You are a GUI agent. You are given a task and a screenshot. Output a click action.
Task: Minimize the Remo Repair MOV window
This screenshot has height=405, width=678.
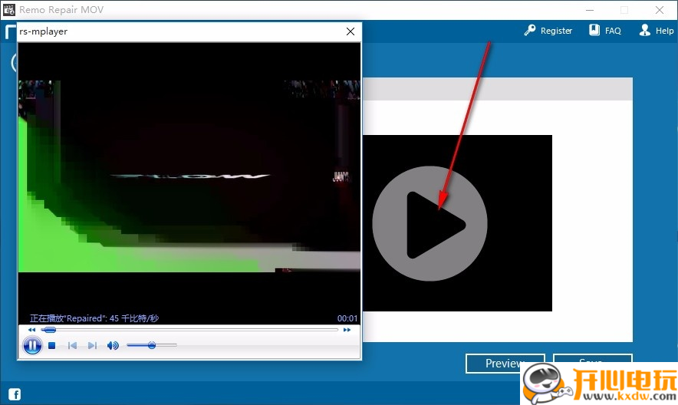pos(589,10)
